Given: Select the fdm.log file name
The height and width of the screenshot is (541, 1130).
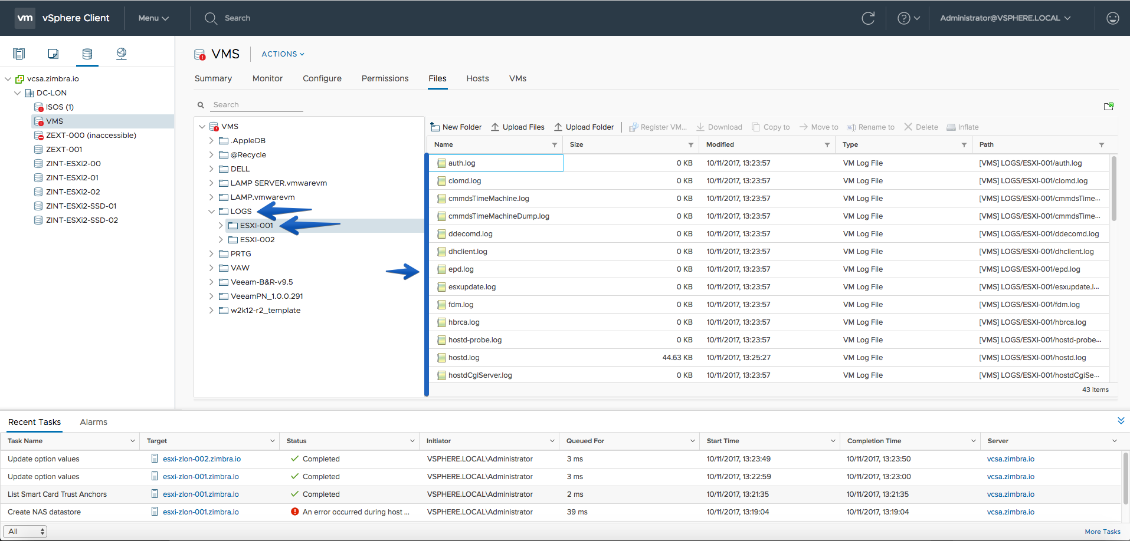Looking at the screenshot, I should click(x=461, y=305).
